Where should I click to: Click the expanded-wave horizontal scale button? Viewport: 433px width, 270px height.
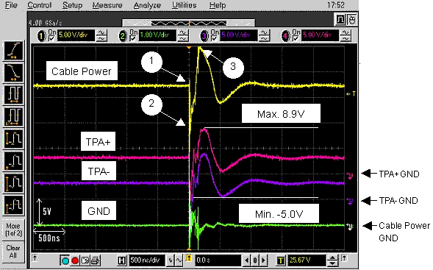click(178, 260)
